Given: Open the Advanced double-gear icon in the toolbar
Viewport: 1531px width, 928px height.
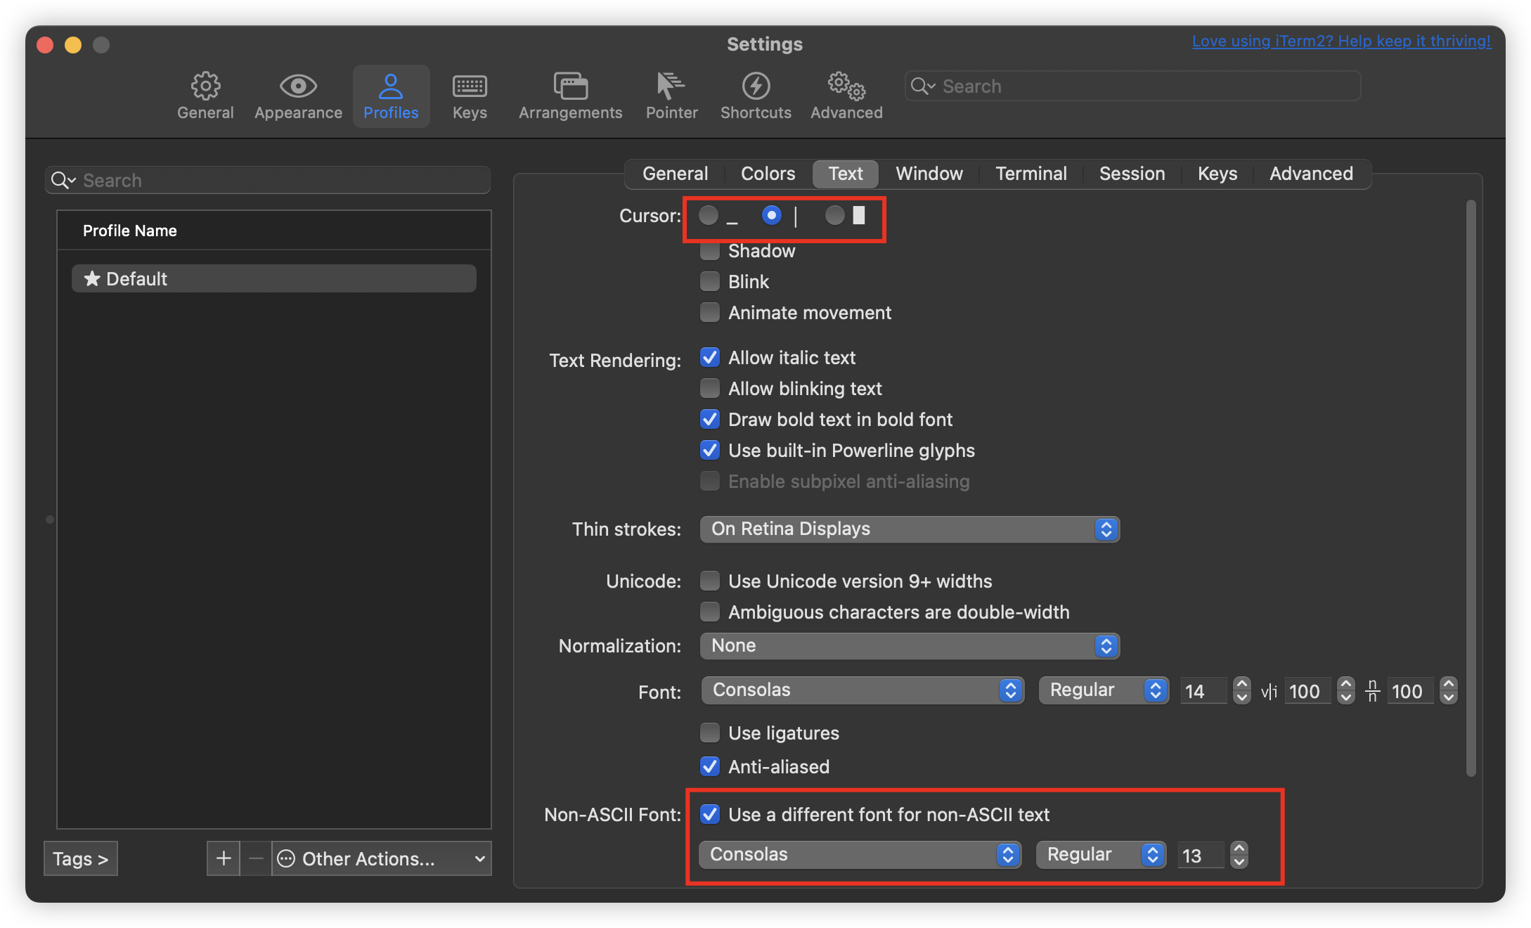Looking at the screenshot, I should pos(846,86).
